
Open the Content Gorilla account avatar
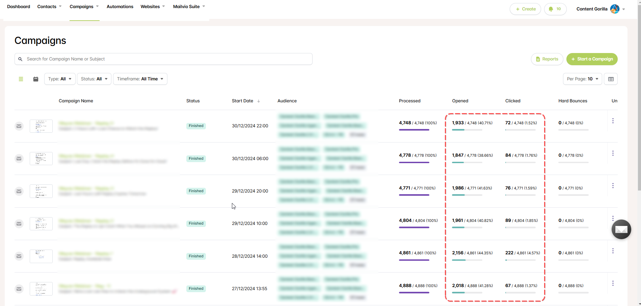click(615, 9)
